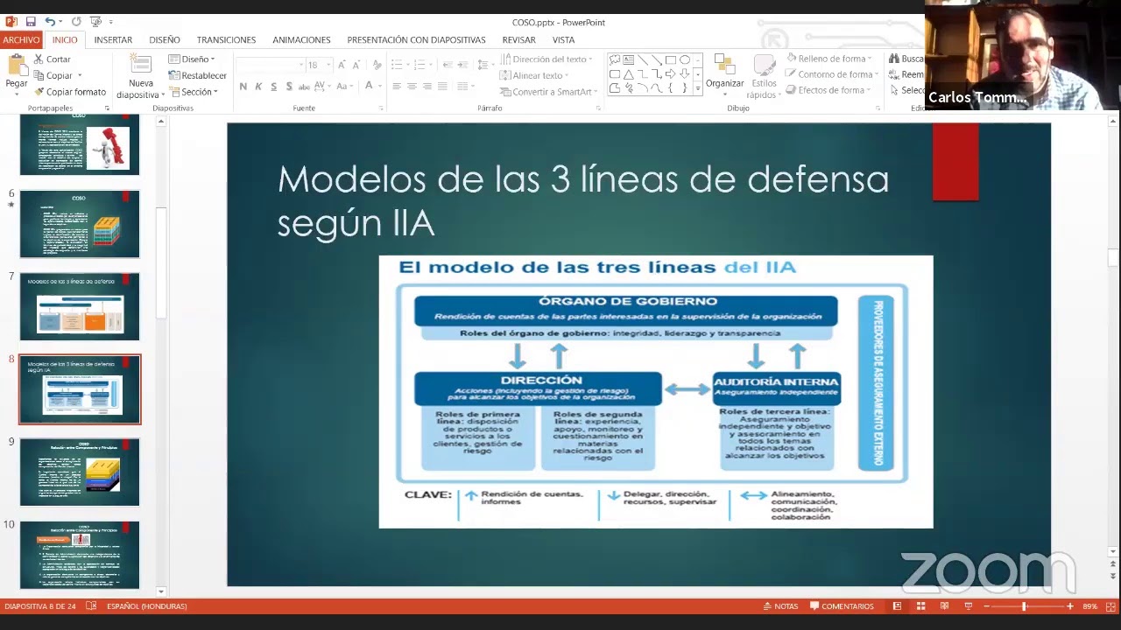Toggle text shadow

point(289,86)
